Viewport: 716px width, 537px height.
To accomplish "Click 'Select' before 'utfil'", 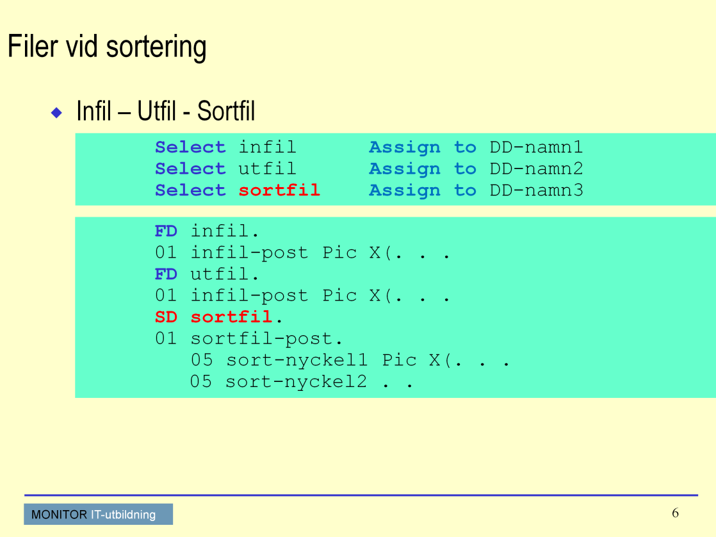I will pos(190,169).
